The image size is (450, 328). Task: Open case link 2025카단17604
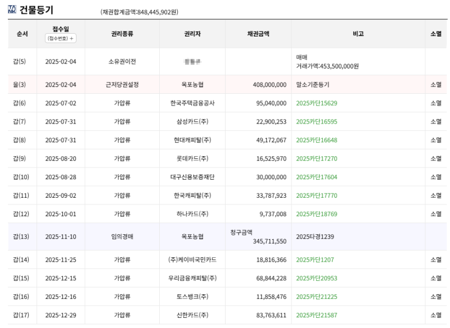coord(317,177)
